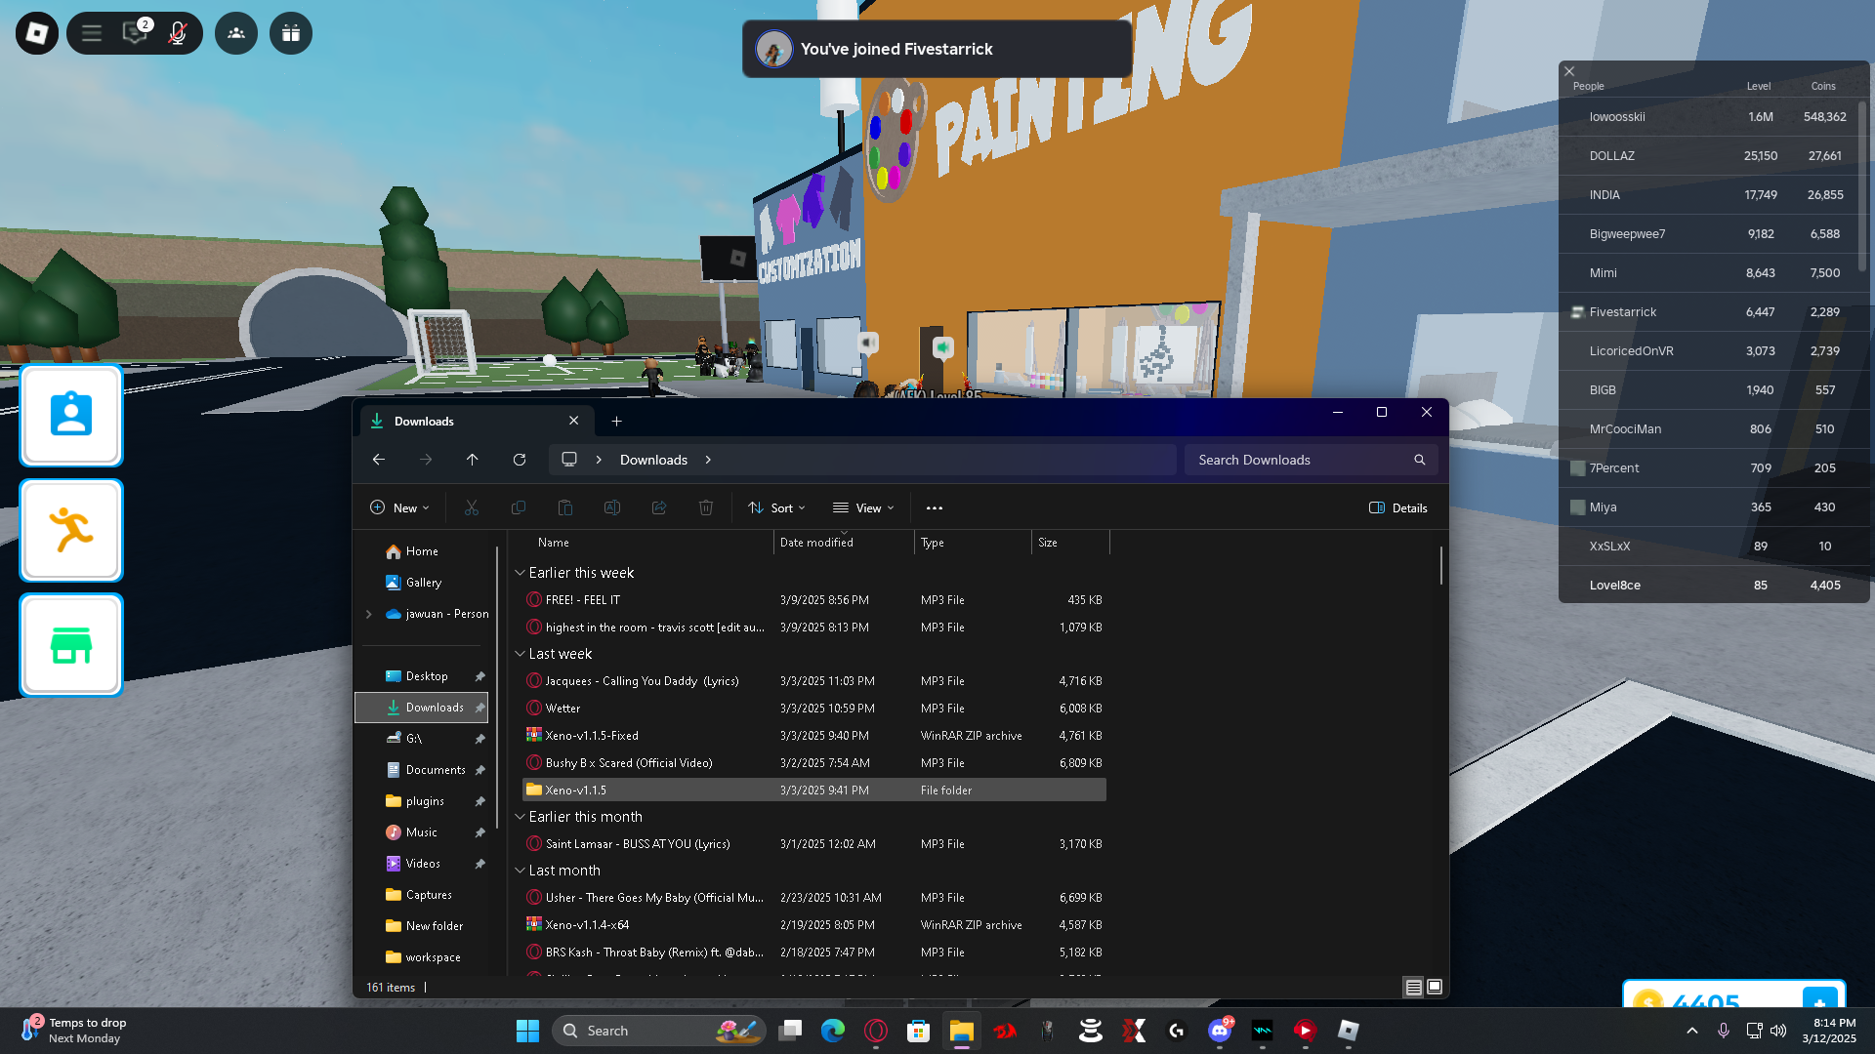Cut the selected item
1875x1054 pixels.
coord(472,507)
